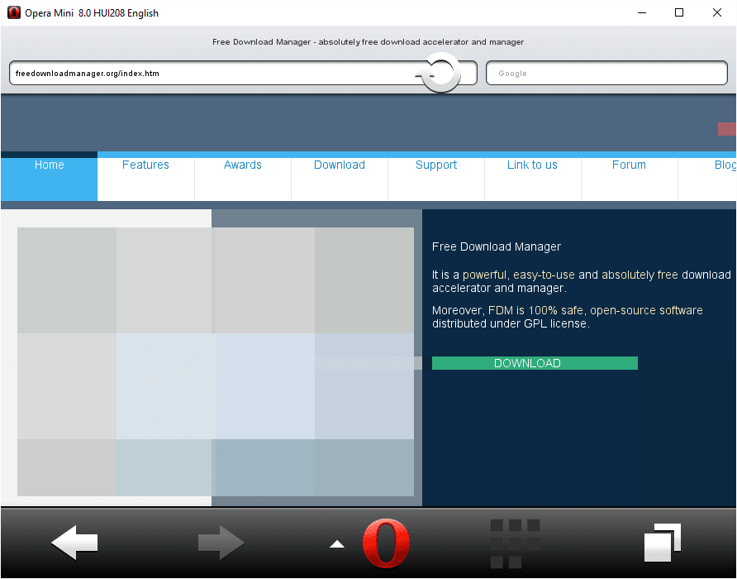
Task: Click the green DOWNLOAD button
Action: (534, 362)
